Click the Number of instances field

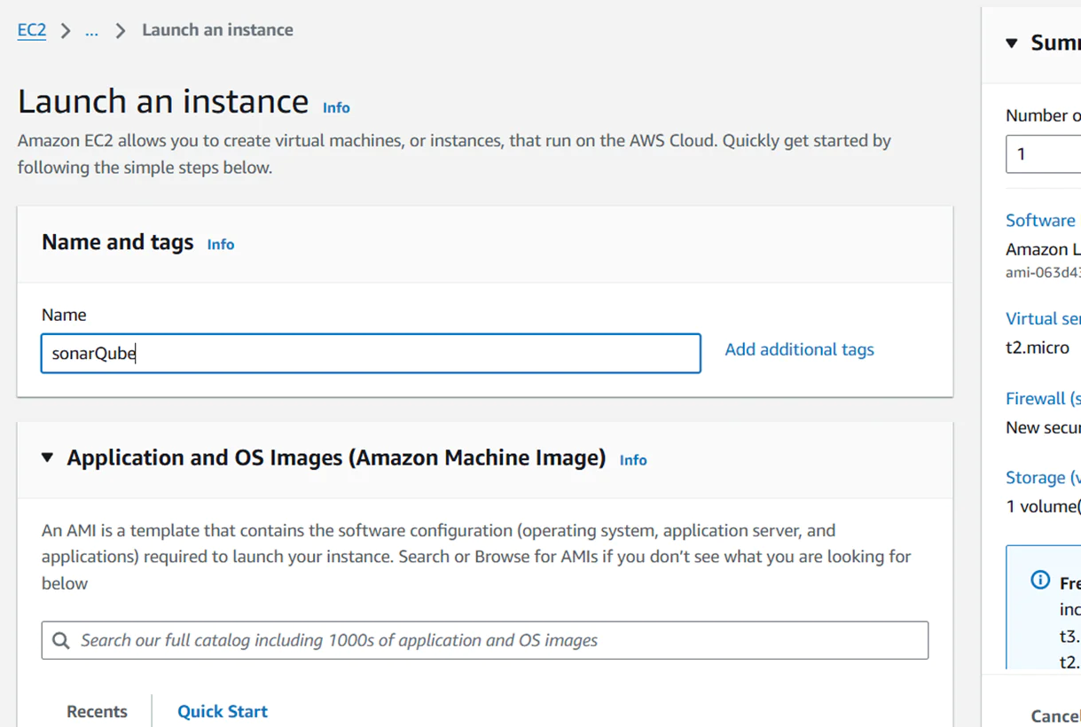(1044, 153)
